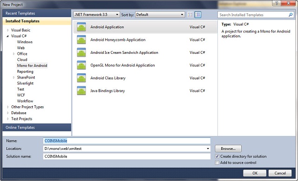Select the Workflow category
The image size is (298, 181).
pos(25,101)
